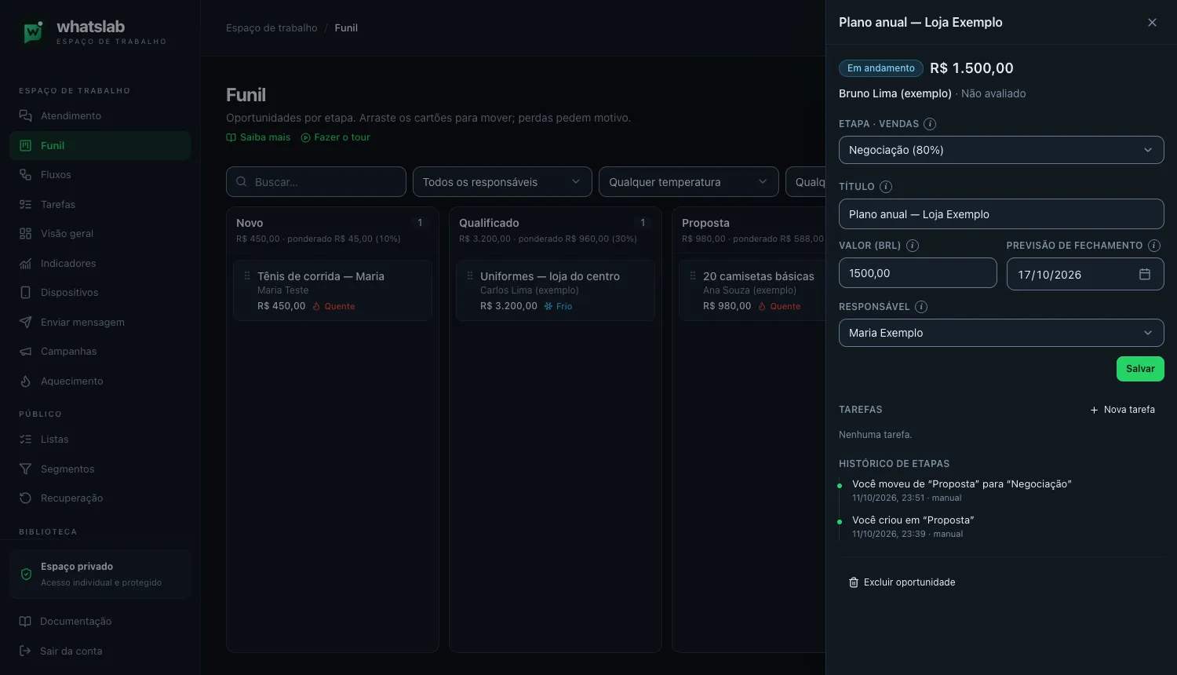Open Tênis de corrida — Maria card
This screenshot has width=1177, height=675.
tap(333, 290)
